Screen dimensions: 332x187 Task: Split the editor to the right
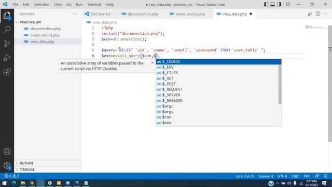tap(318, 14)
